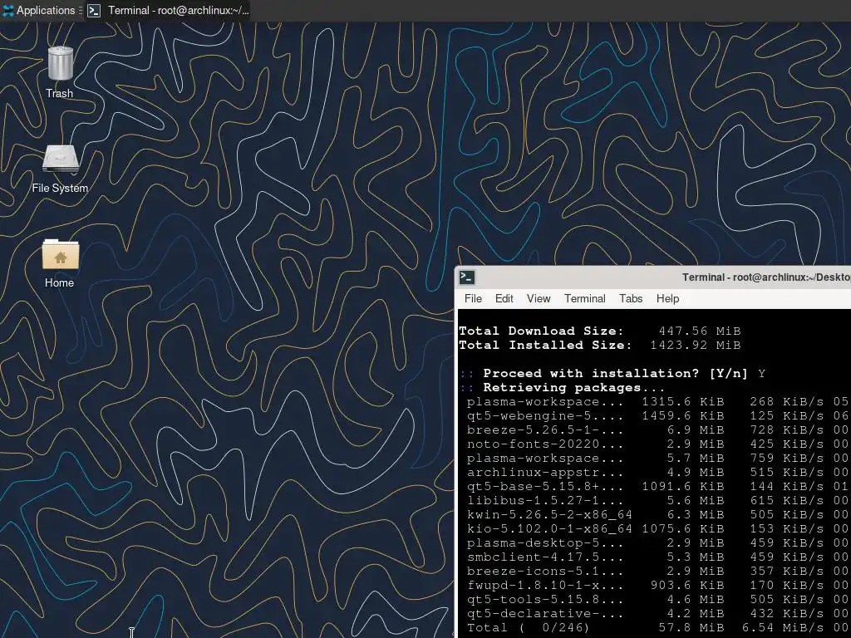Open the View menu in Terminal

pyautogui.click(x=539, y=298)
